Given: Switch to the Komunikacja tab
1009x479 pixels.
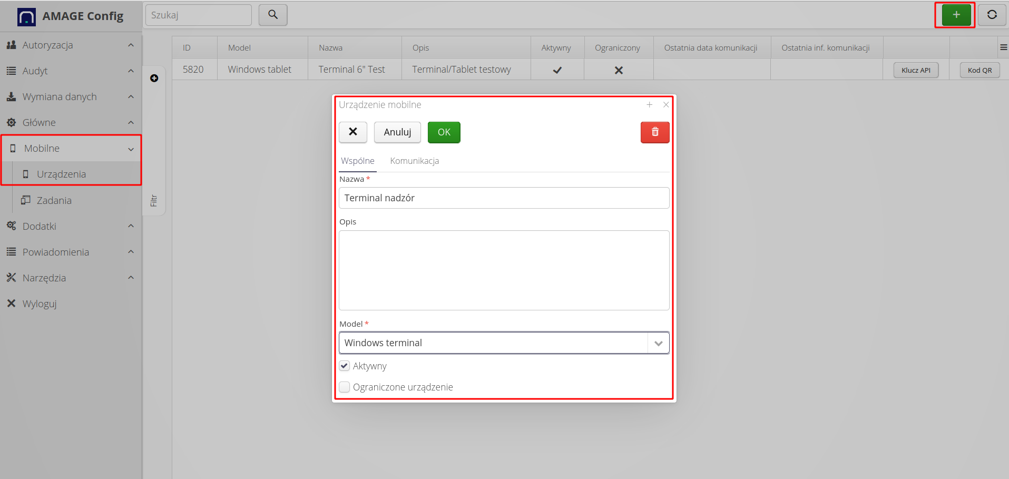Looking at the screenshot, I should pyautogui.click(x=414, y=161).
